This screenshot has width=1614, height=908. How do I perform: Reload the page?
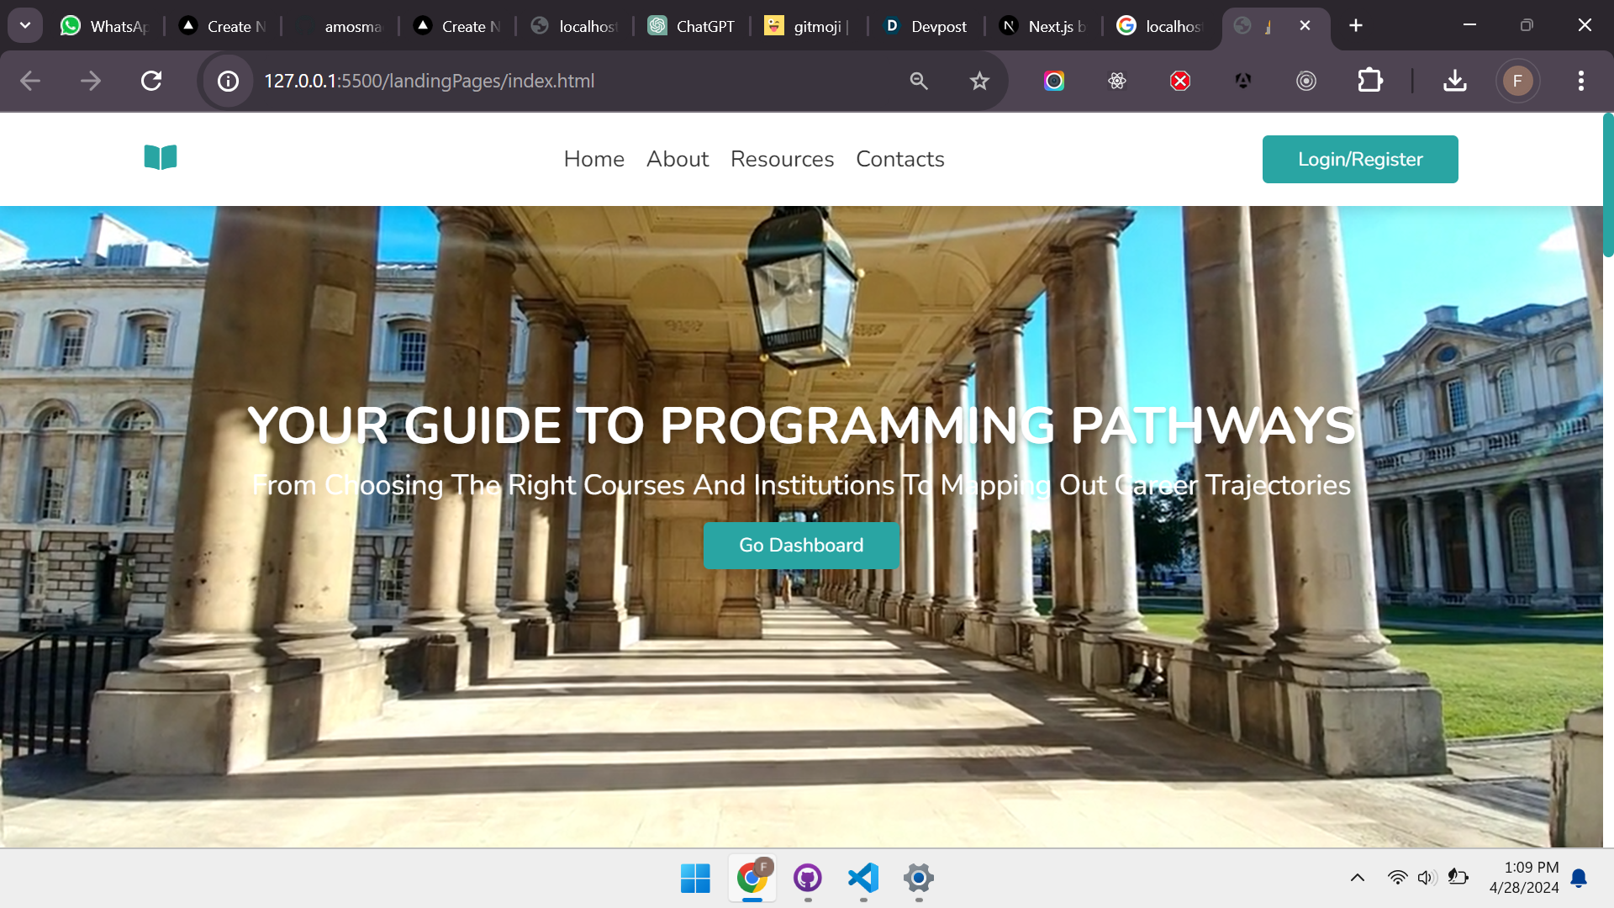click(151, 81)
